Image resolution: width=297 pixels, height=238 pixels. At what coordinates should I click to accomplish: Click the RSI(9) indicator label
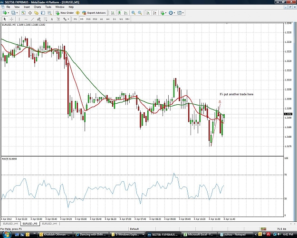click(10, 159)
